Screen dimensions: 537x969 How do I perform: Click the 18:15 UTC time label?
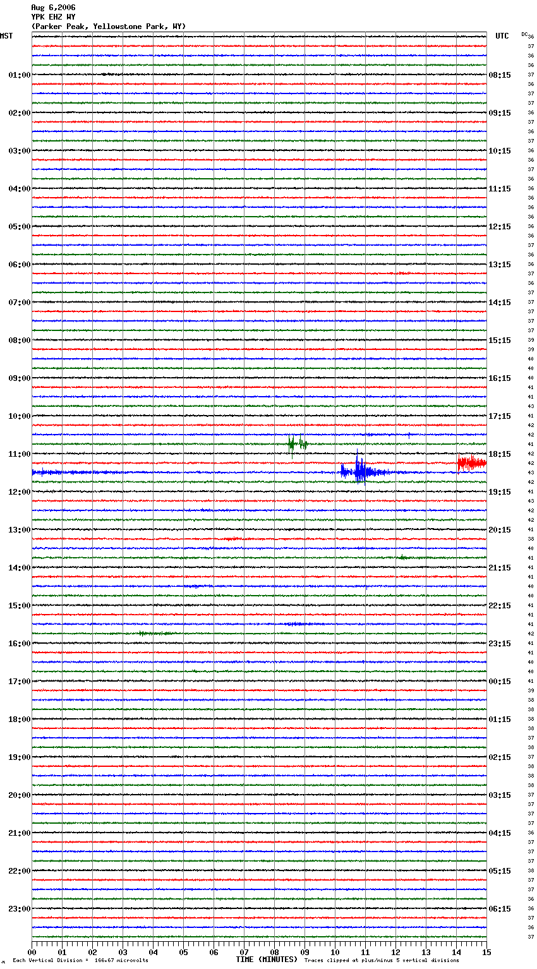click(x=500, y=454)
